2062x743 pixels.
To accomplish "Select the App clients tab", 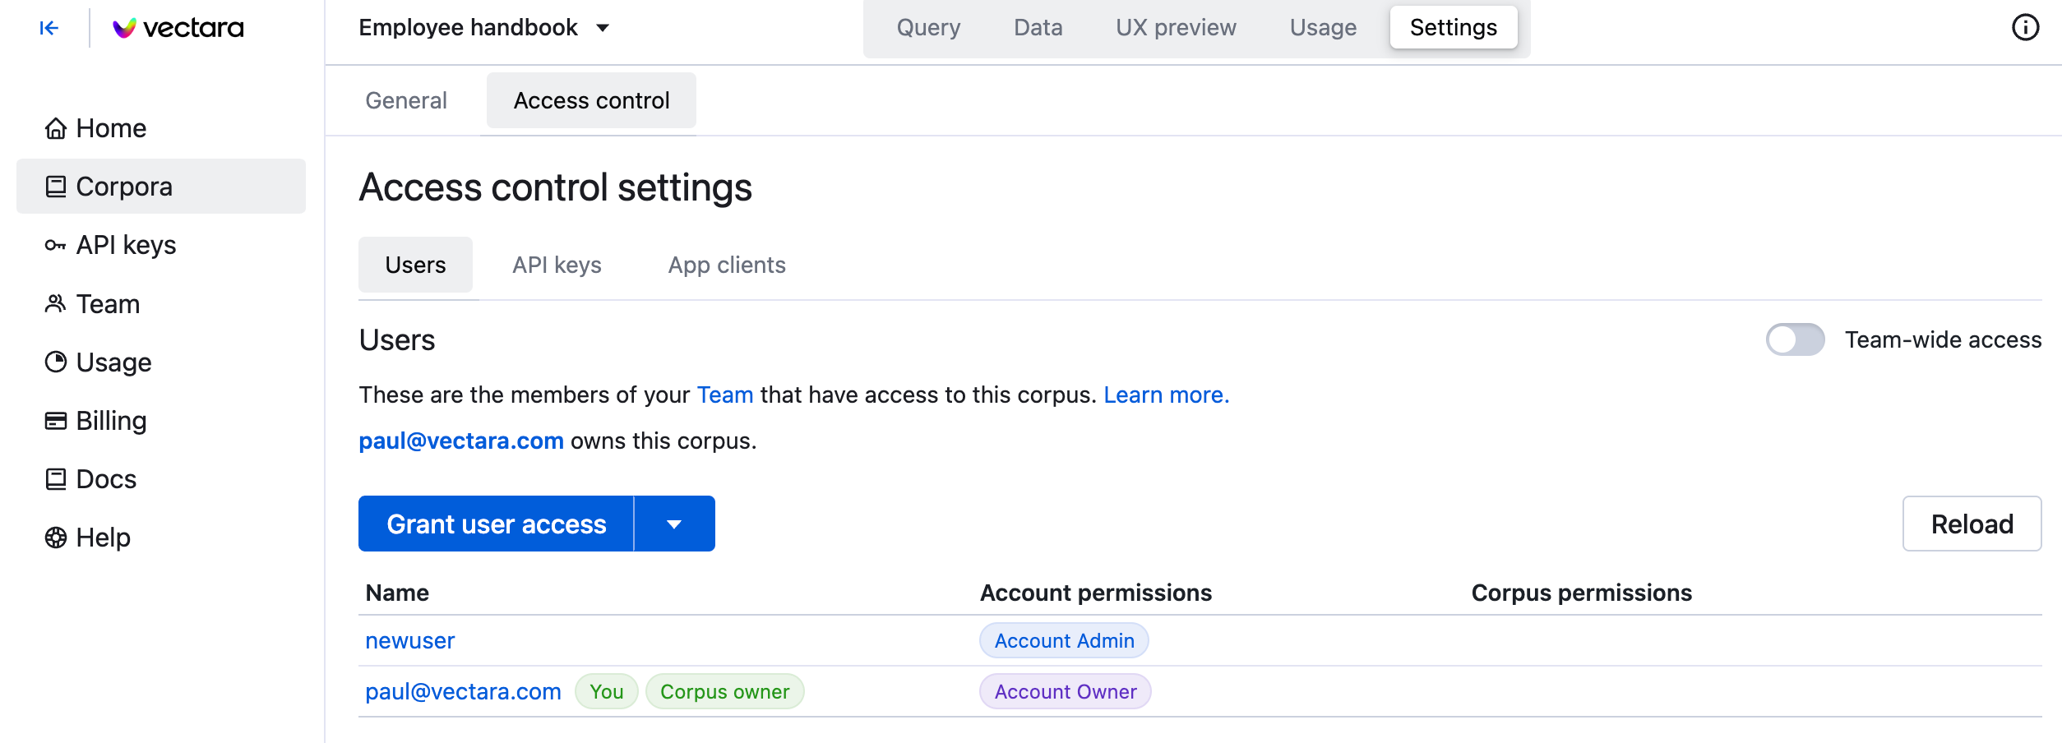I will pyautogui.click(x=727, y=265).
